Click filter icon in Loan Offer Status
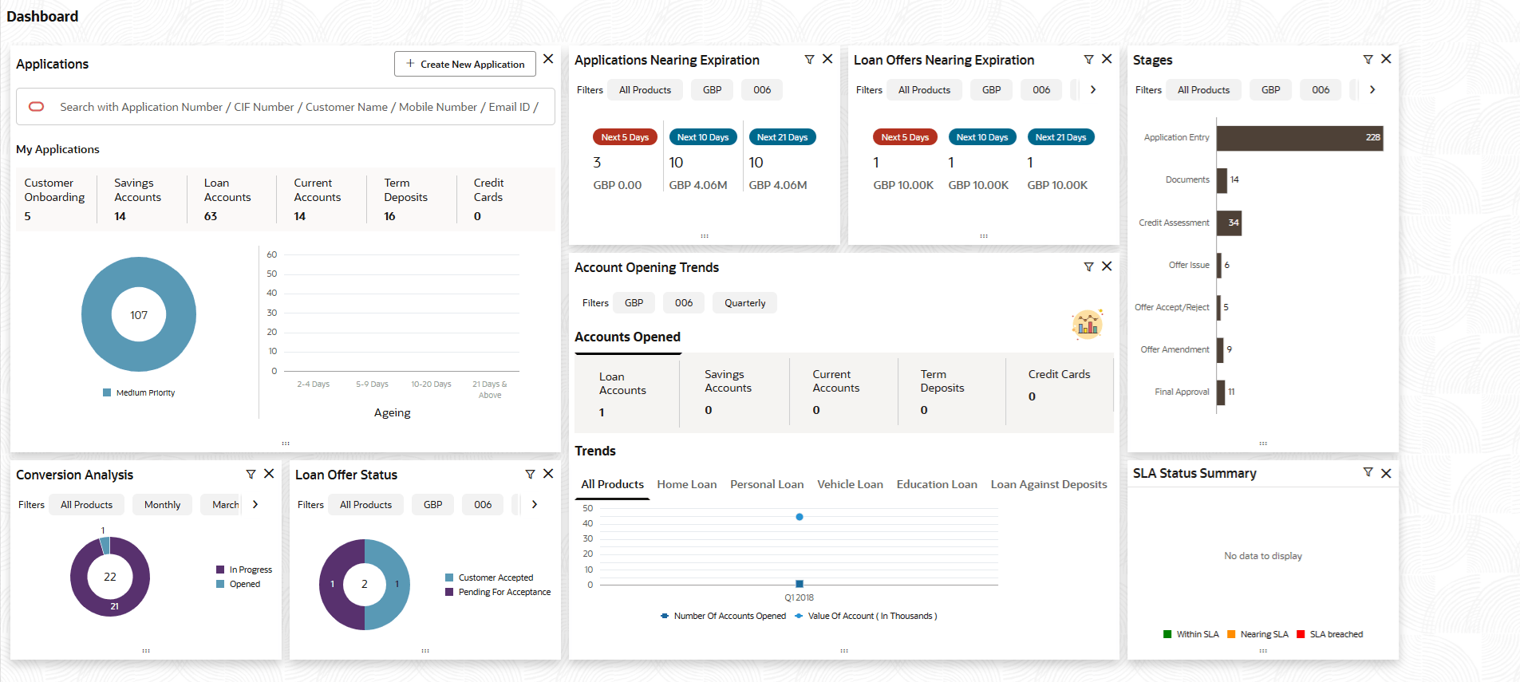Screen dimensions: 1520x682 [530, 475]
